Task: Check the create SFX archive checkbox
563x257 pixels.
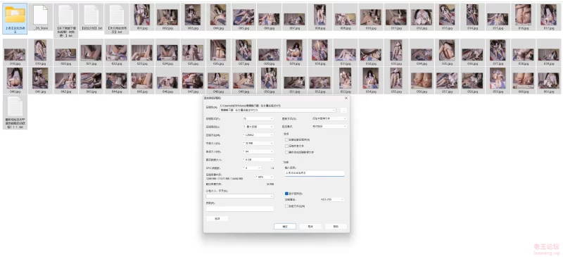Action: (286, 139)
